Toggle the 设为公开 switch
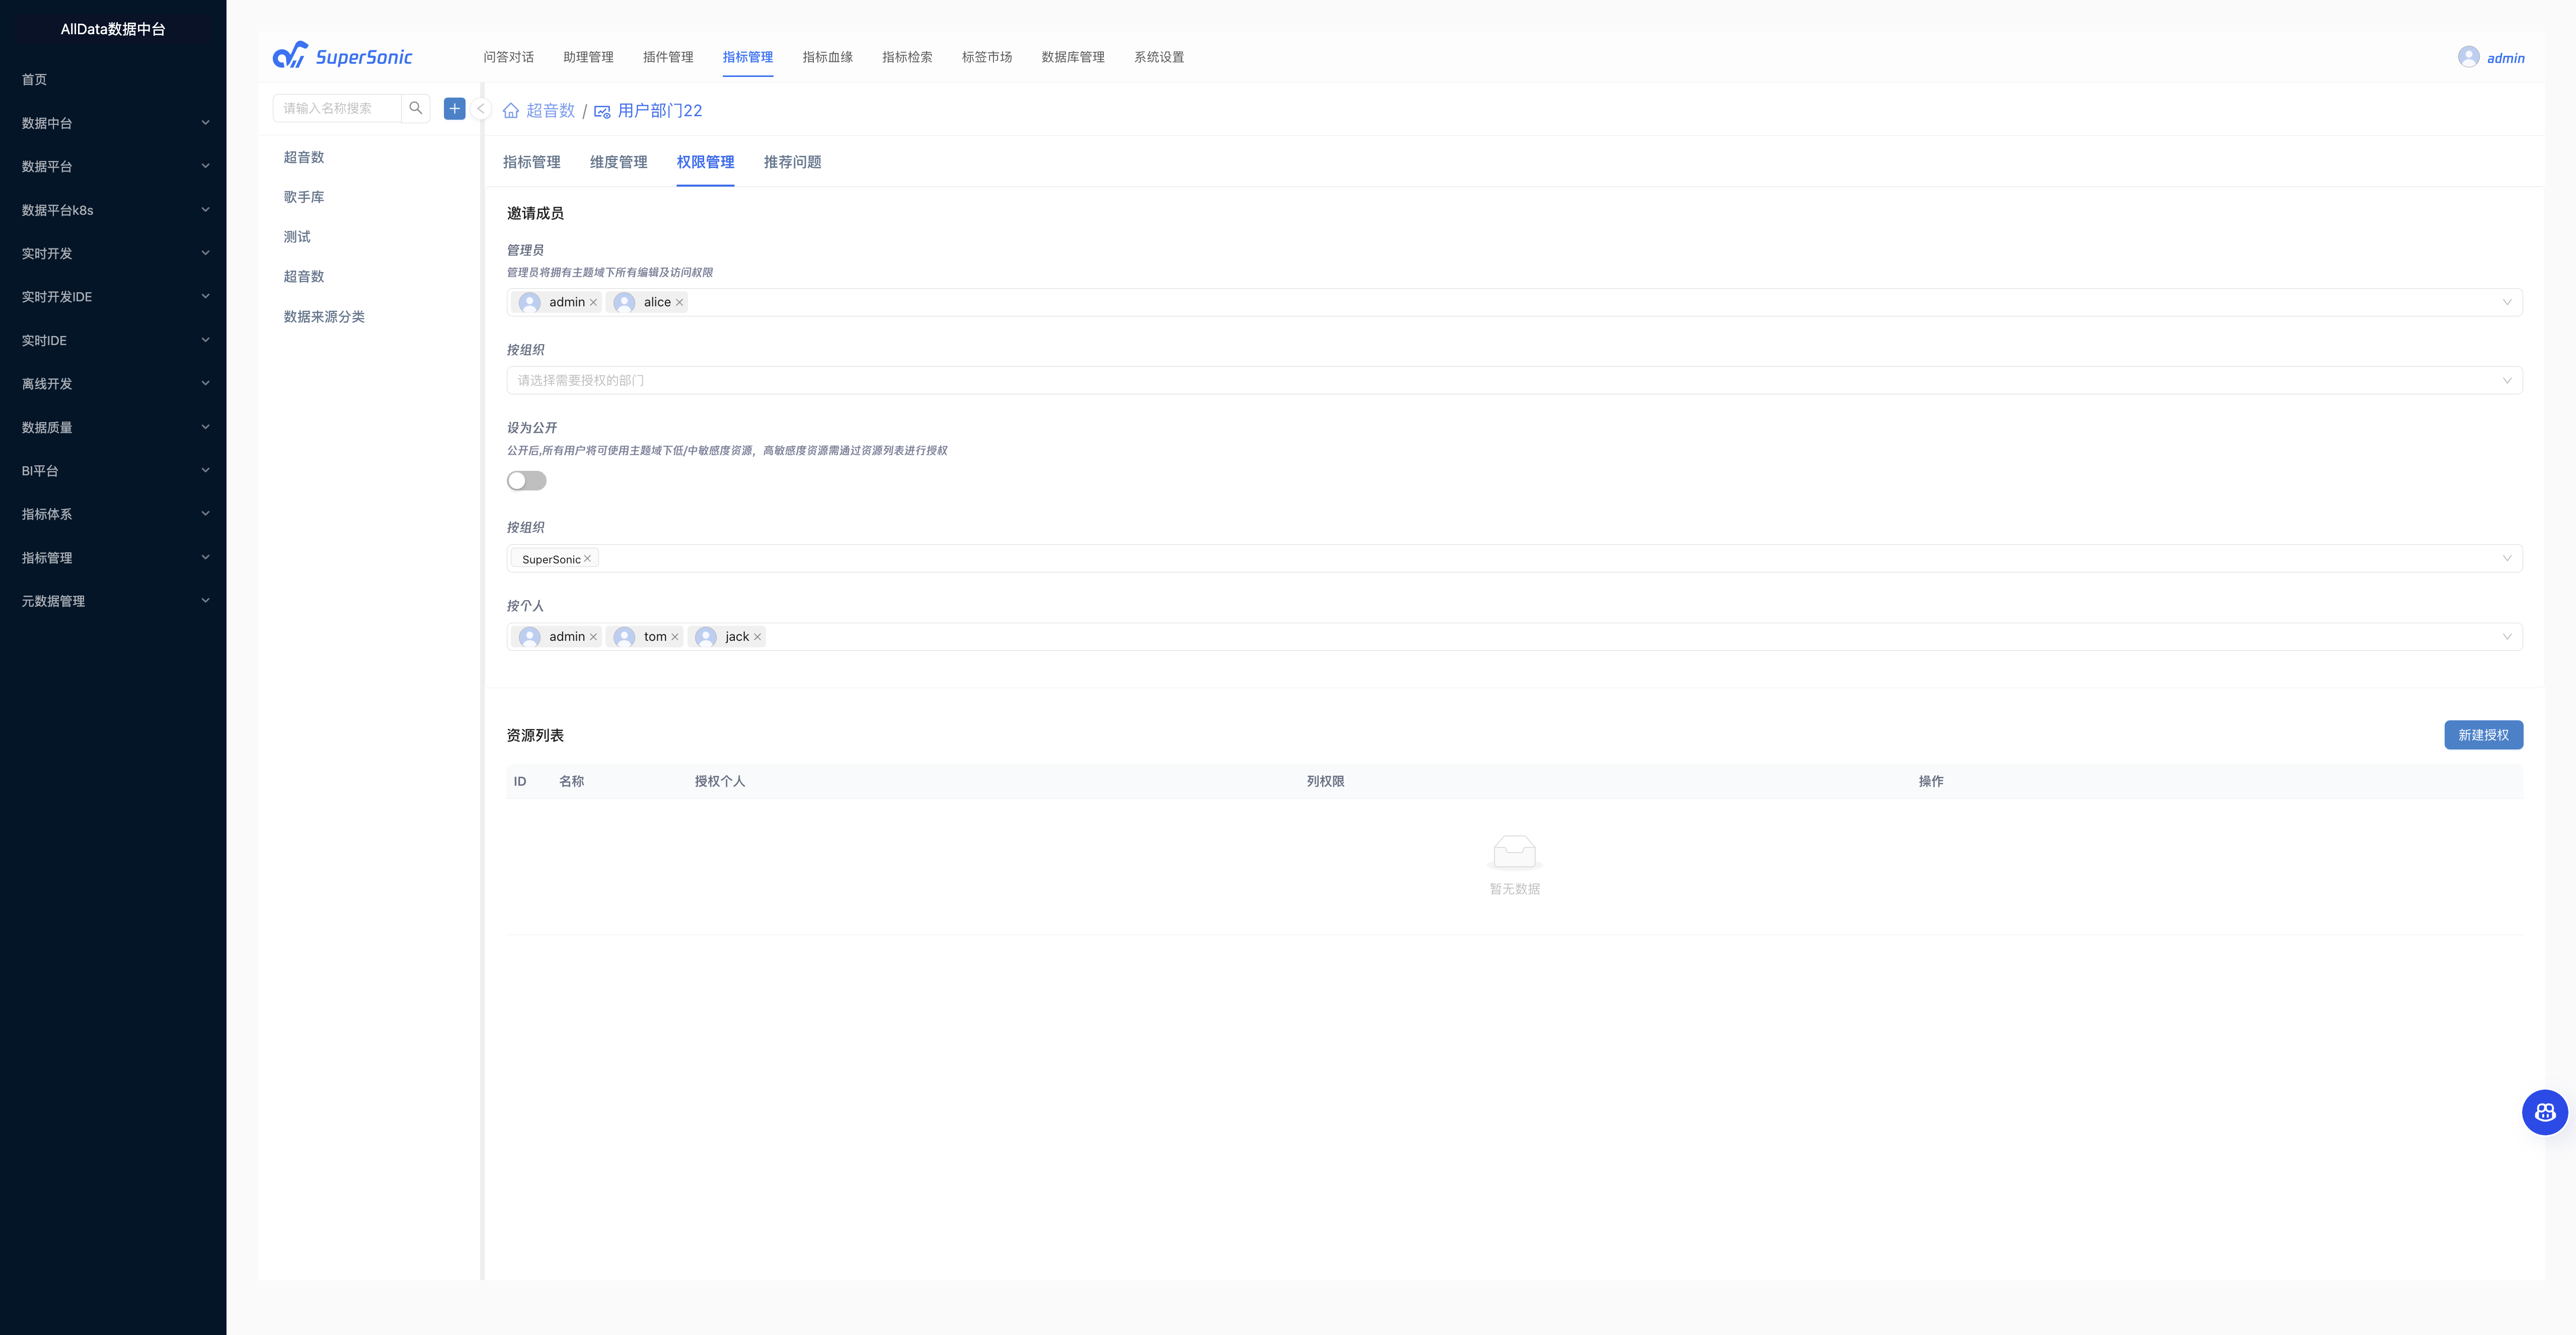The width and height of the screenshot is (2576, 1335). 527,481
